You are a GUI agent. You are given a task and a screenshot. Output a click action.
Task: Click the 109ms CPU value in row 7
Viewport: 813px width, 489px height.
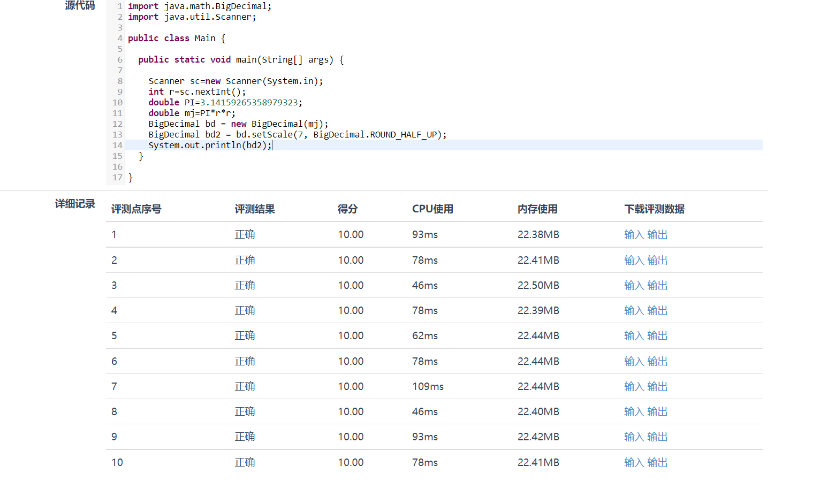[x=428, y=387]
